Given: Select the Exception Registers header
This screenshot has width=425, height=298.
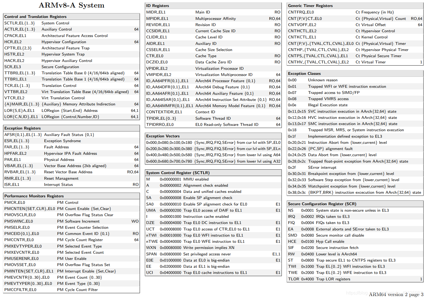Looking at the screenshot, I should [x=22, y=128].
